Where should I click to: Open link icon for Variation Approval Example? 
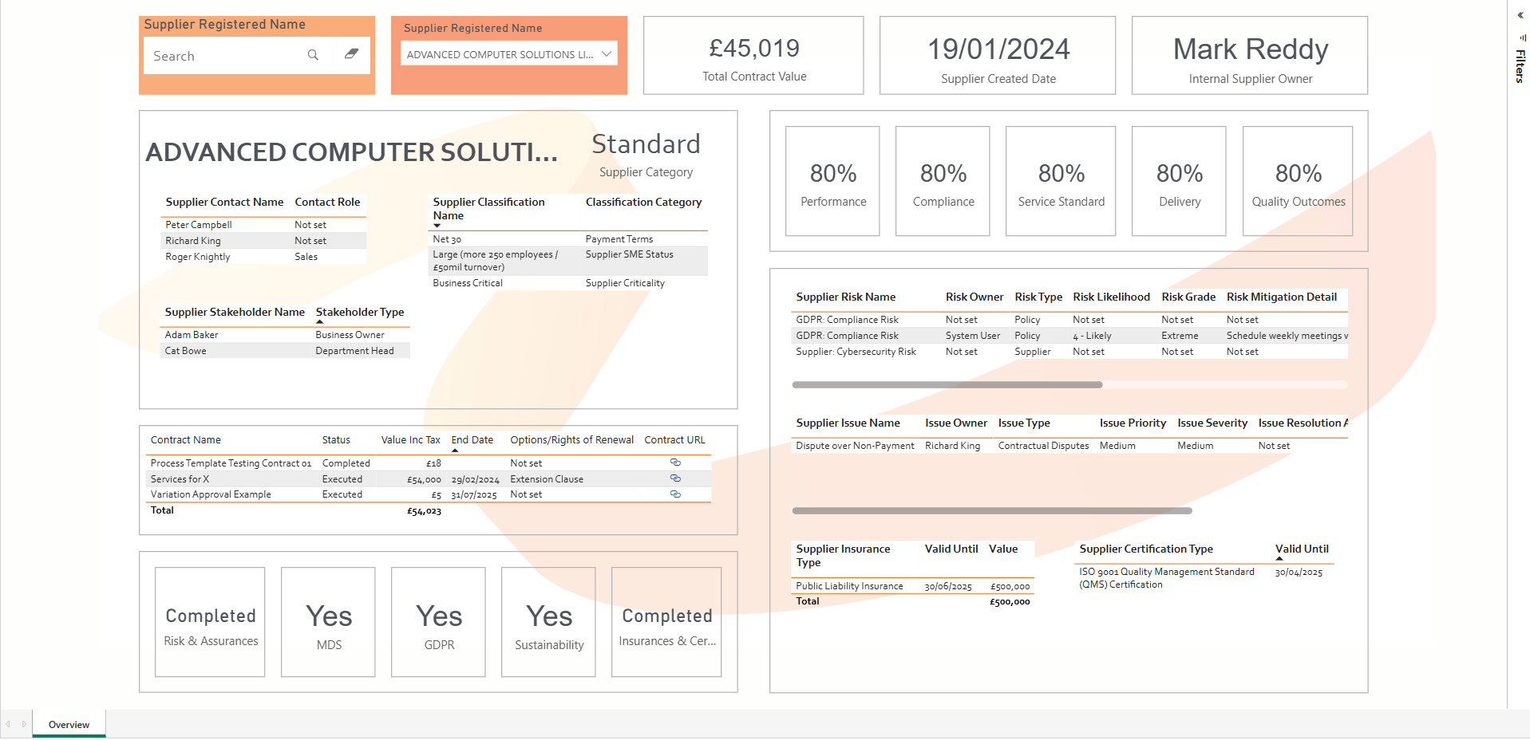click(675, 494)
